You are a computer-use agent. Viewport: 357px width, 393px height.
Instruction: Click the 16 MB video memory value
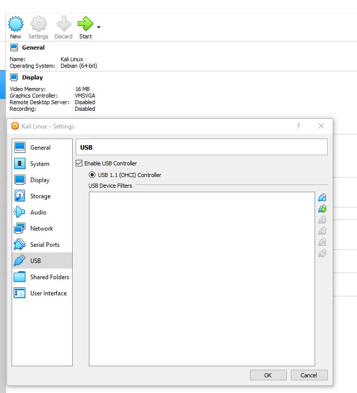(82, 89)
